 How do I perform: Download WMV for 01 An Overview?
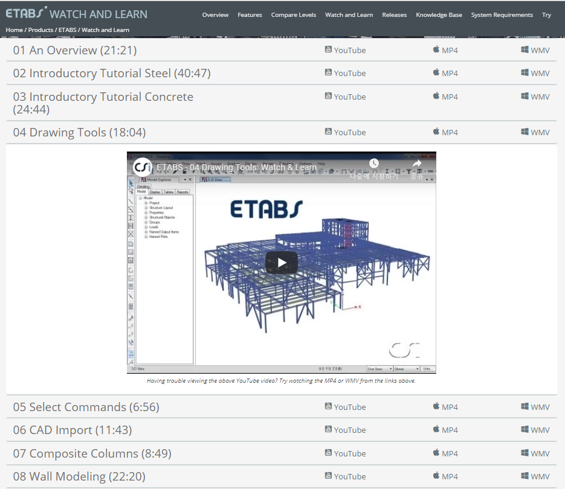[x=535, y=50]
